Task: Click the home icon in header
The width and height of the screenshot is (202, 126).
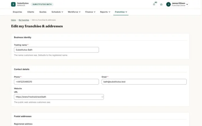Action: (x=161, y=4)
